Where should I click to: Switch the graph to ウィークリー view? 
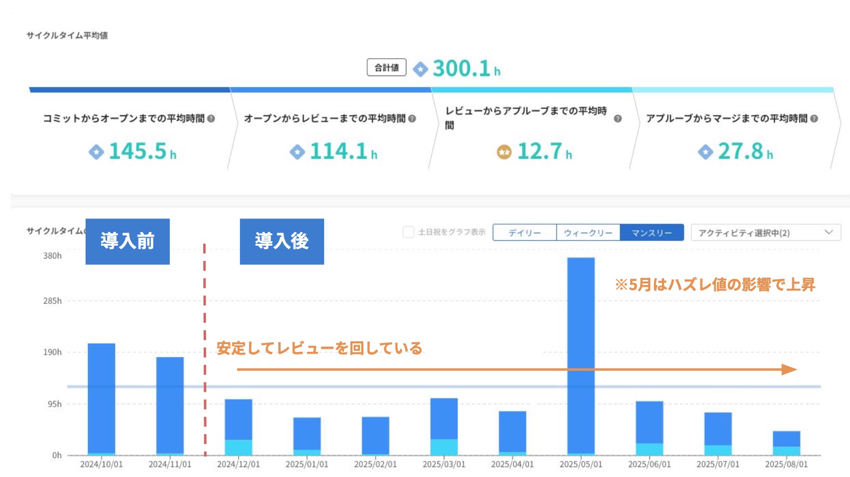[x=588, y=233]
